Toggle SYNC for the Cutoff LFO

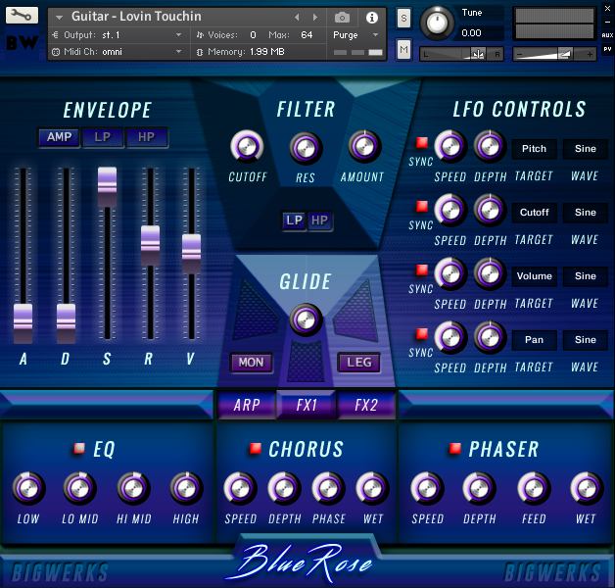(x=422, y=206)
